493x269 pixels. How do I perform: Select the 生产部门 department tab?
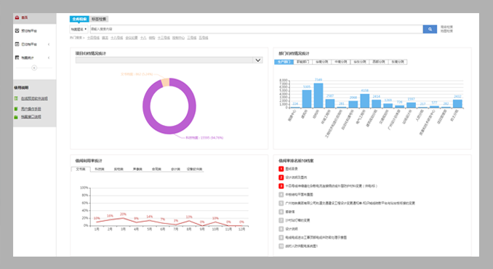click(284, 62)
